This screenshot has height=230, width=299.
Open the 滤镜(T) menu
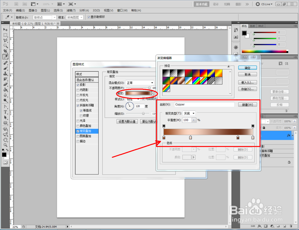click(x=71, y=10)
